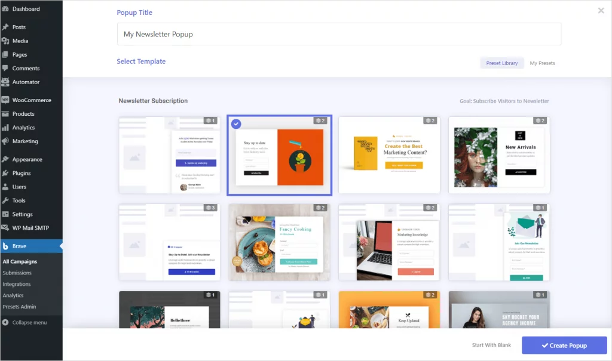Click the Create Popup button

tap(564, 345)
